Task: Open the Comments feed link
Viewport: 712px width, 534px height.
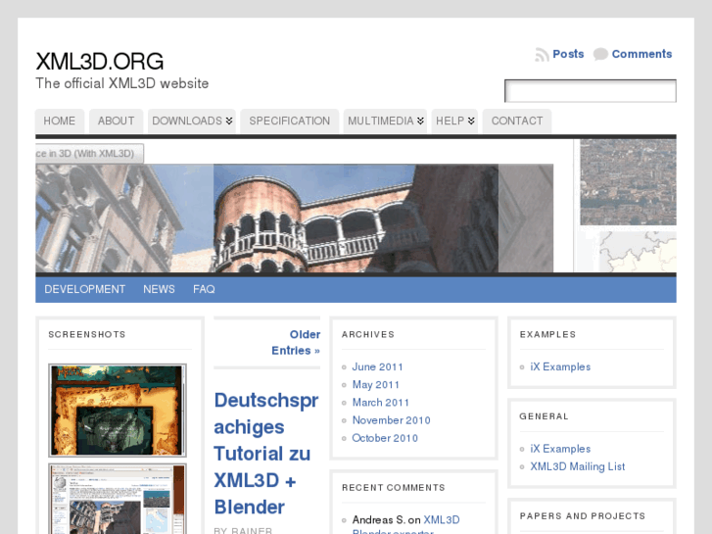Action: tap(641, 54)
